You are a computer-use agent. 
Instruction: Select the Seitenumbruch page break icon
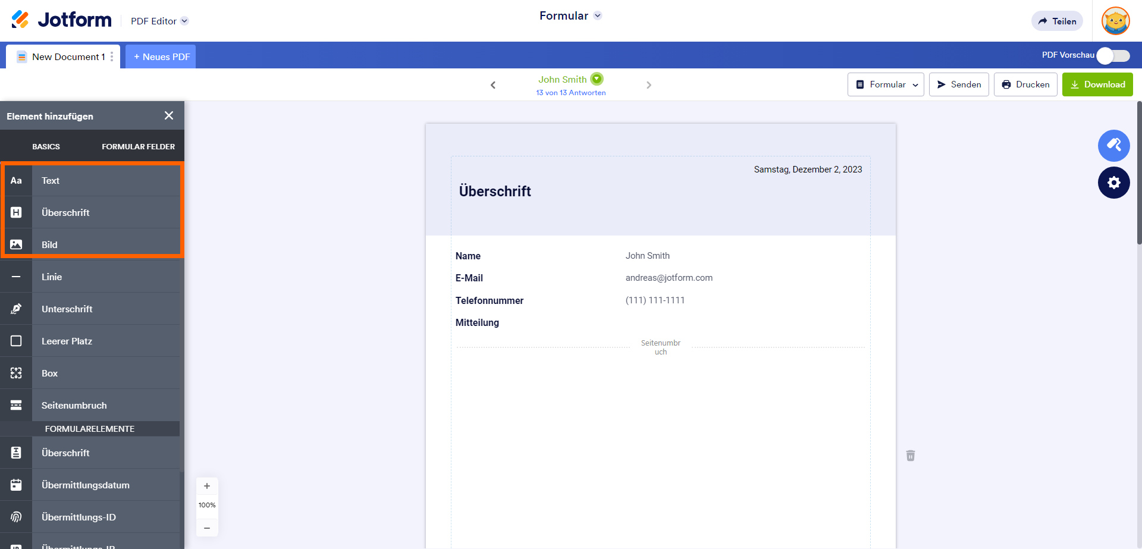(x=16, y=406)
